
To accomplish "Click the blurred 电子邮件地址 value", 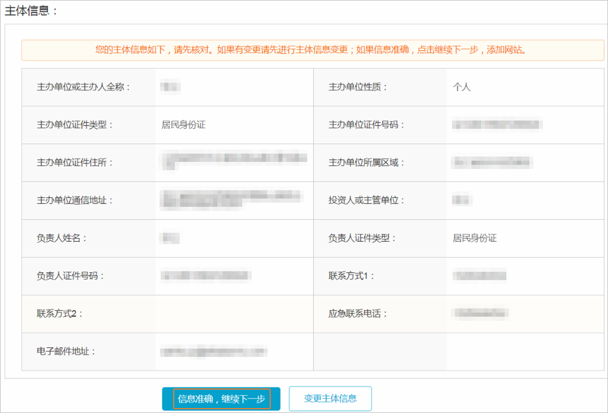I will tap(214, 352).
